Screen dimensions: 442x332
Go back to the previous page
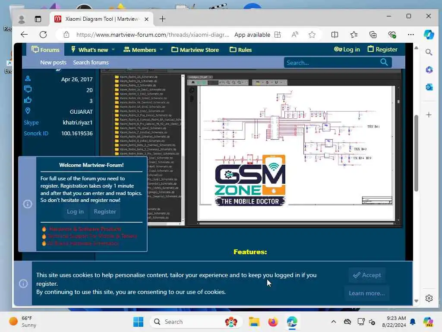click(x=24, y=35)
